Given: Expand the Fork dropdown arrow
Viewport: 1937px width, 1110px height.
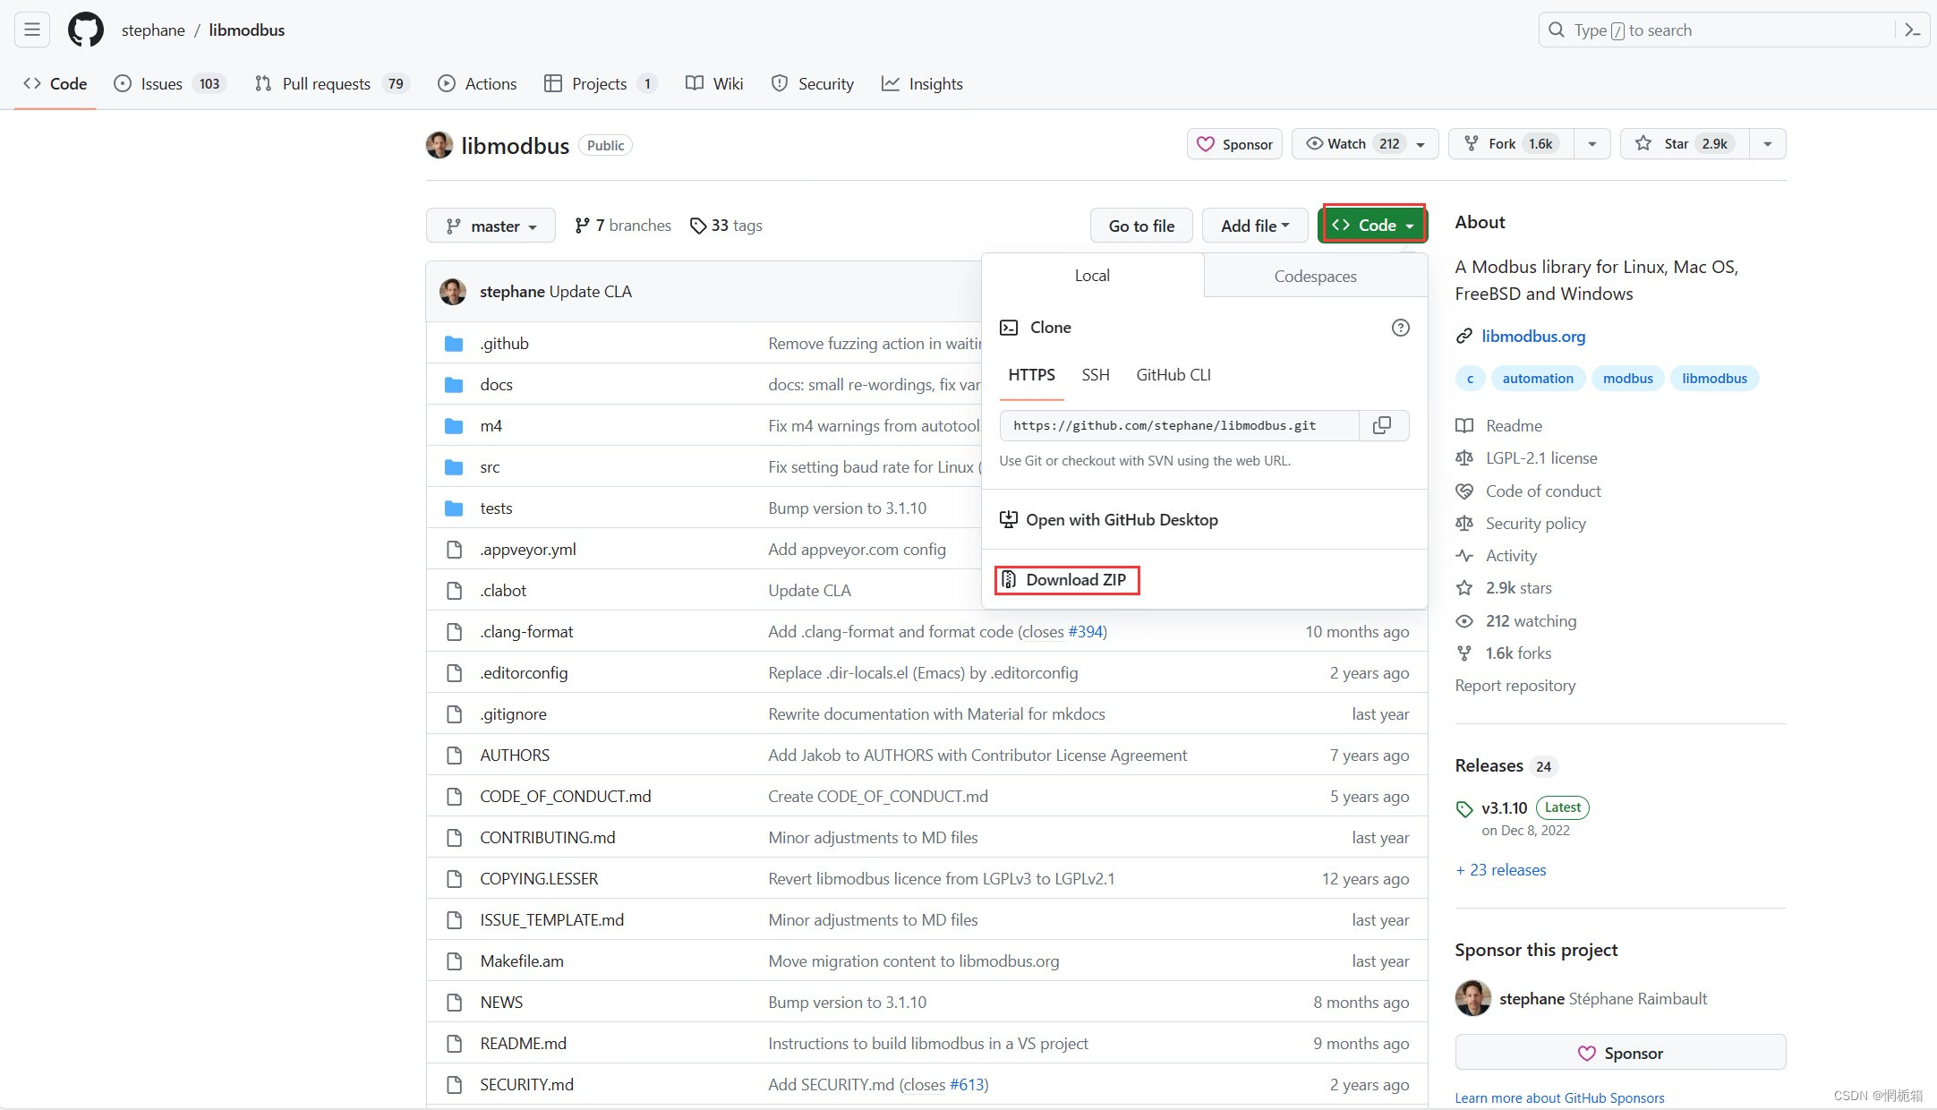Looking at the screenshot, I should click(x=1591, y=144).
